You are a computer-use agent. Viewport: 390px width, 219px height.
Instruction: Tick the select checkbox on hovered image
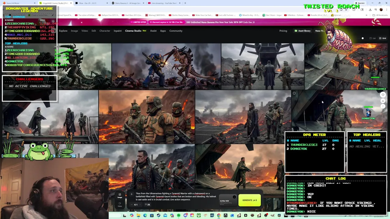[x=294, y=93]
